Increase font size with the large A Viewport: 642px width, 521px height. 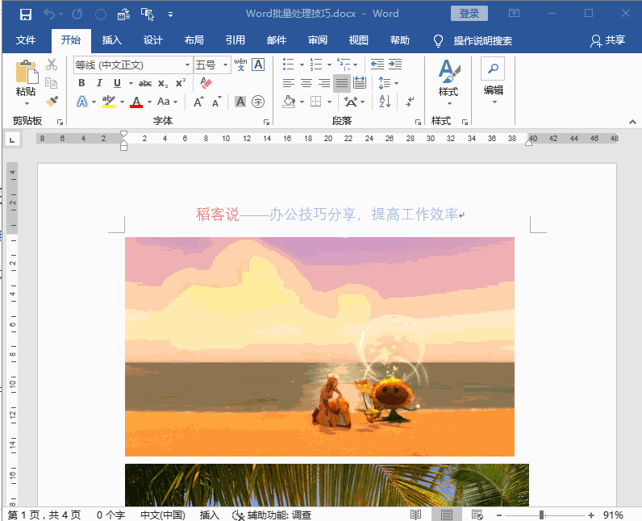[198, 102]
